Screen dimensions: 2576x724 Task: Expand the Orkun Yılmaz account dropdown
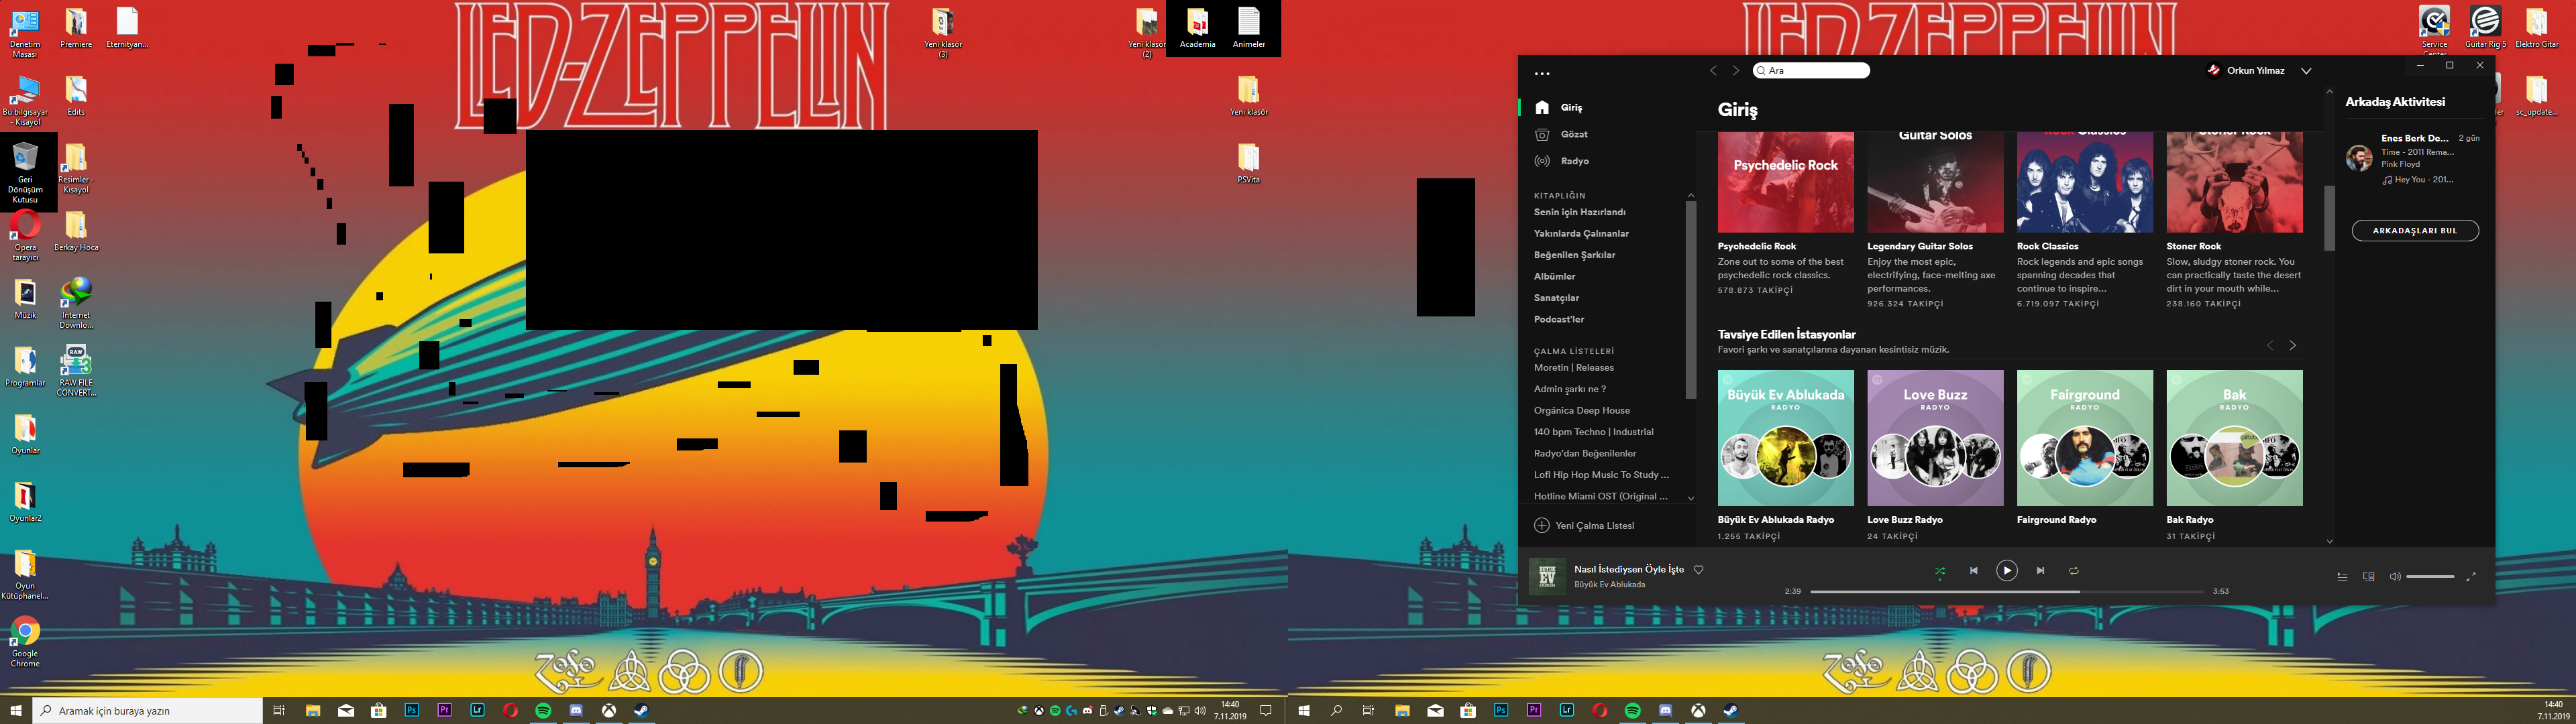click(2306, 71)
